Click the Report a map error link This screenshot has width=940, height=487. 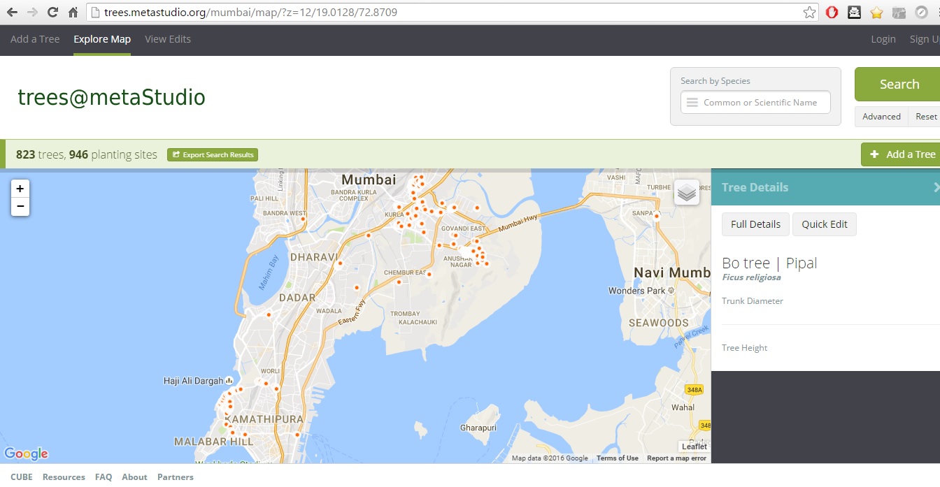(x=676, y=458)
